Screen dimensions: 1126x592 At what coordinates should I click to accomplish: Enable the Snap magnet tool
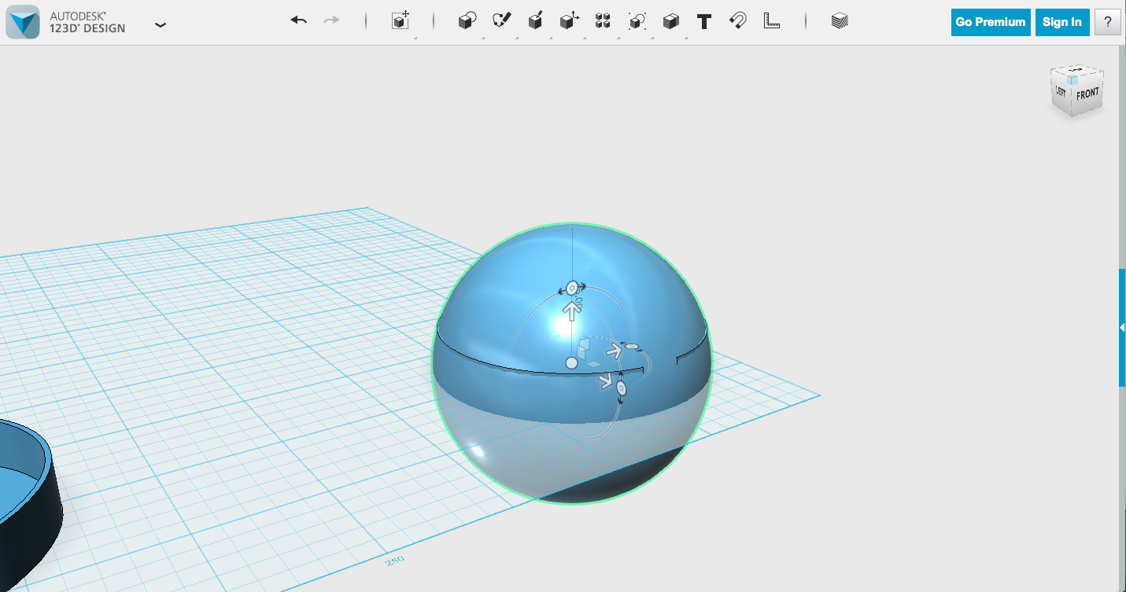tap(736, 21)
